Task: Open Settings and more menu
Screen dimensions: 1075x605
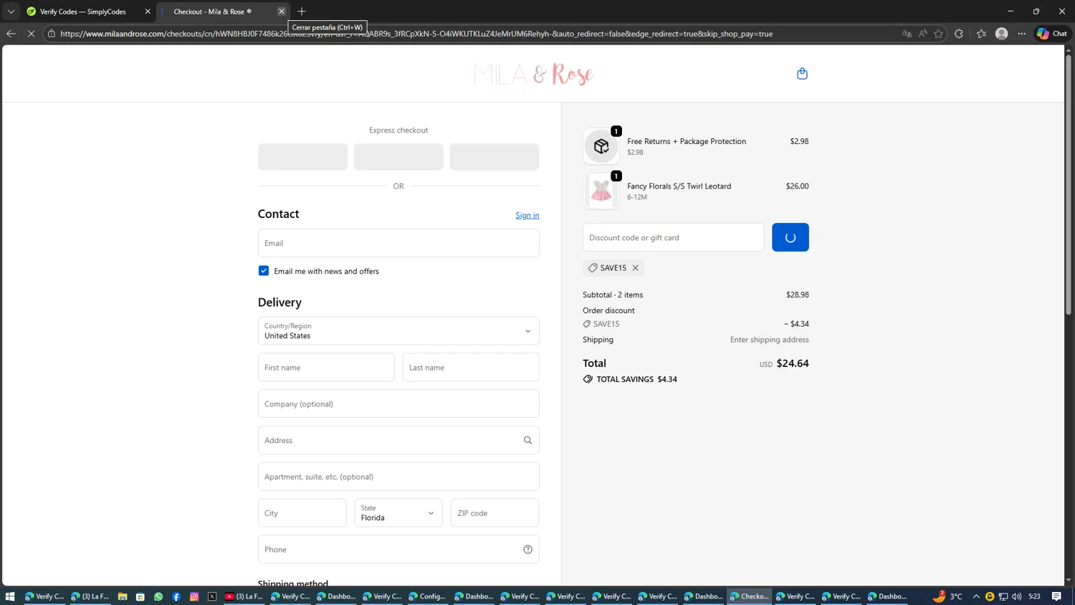Action: point(1022,34)
